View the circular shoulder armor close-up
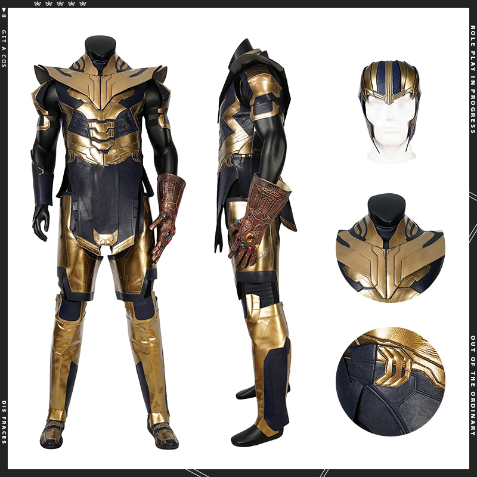This screenshot has width=477, height=477. 391,248
